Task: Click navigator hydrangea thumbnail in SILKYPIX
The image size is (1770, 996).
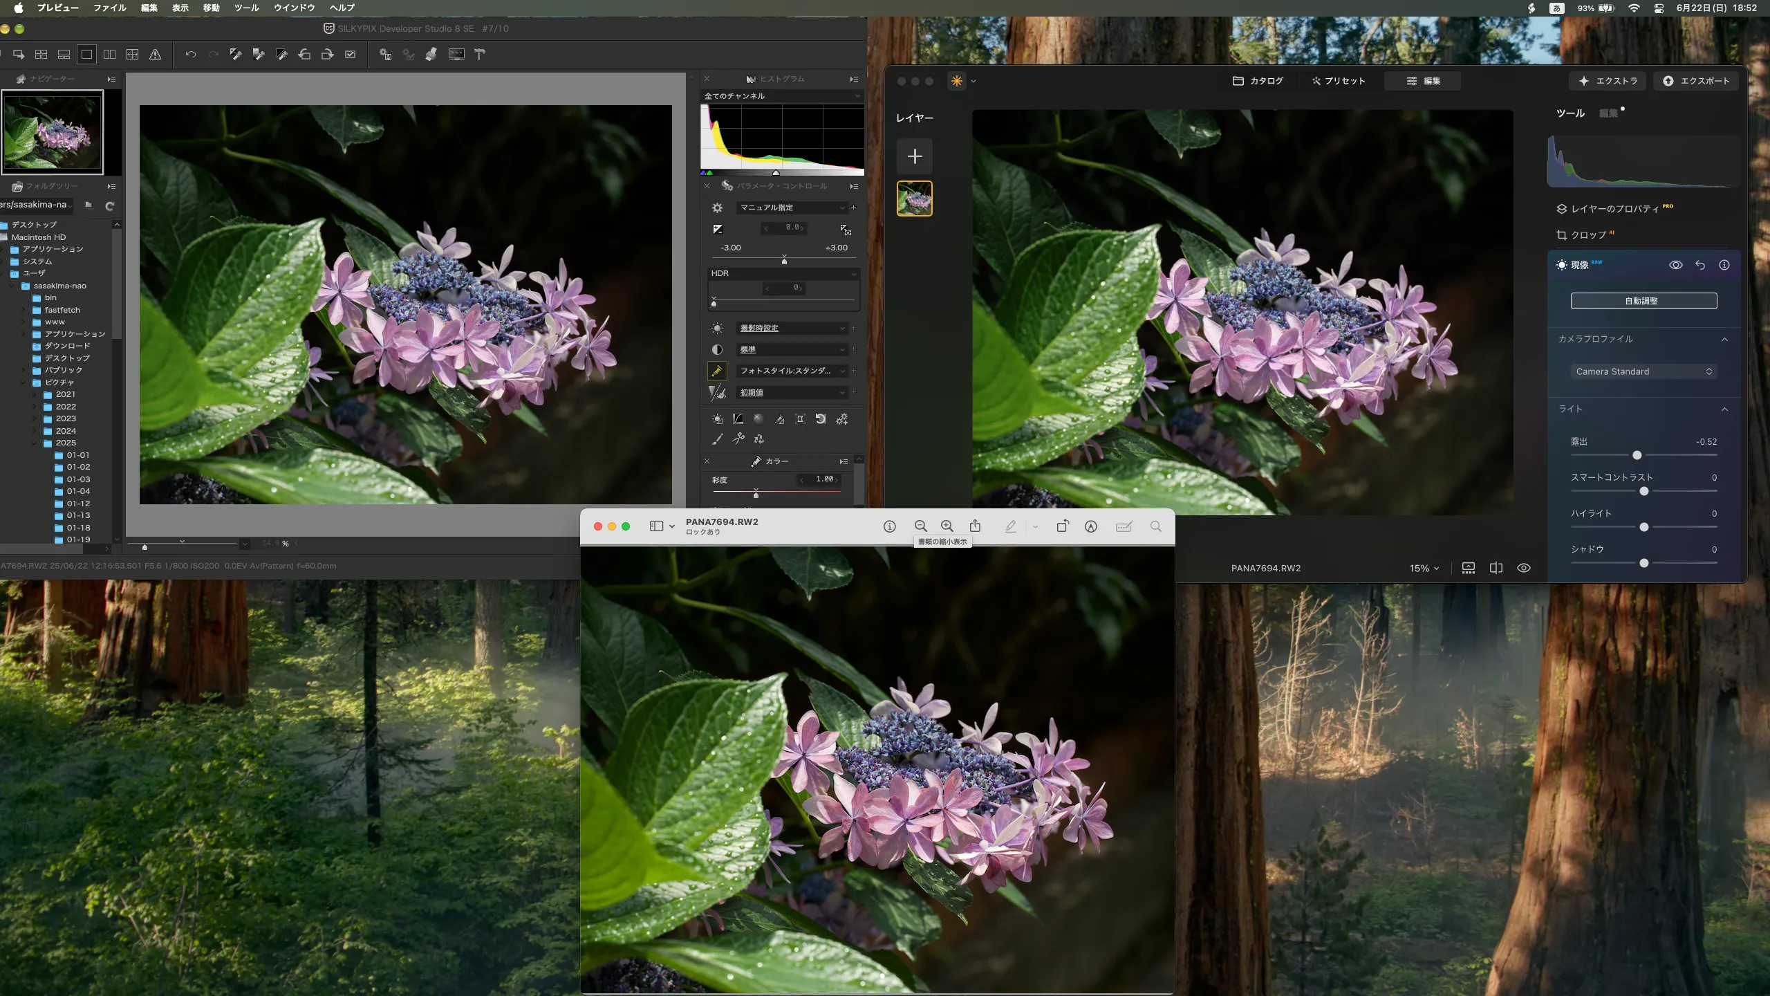Action: 53,132
